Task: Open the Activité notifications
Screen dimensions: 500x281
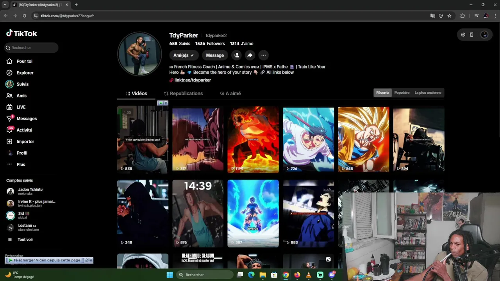Action: [x=24, y=130]
